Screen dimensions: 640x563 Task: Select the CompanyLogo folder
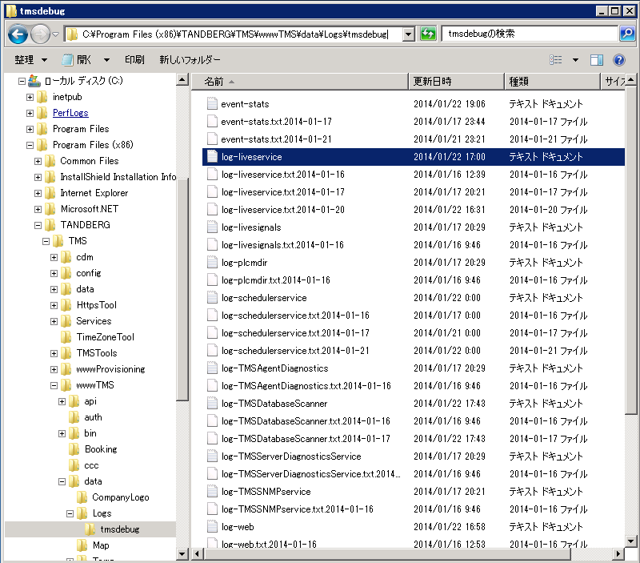point(121,497)
